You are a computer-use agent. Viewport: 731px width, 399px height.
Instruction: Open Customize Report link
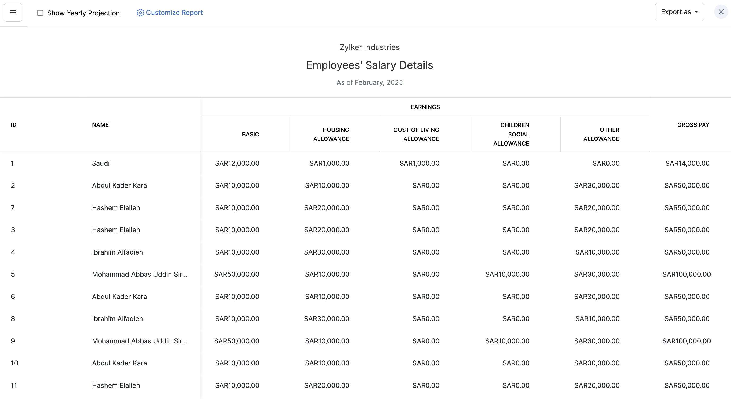coord(174,13)
